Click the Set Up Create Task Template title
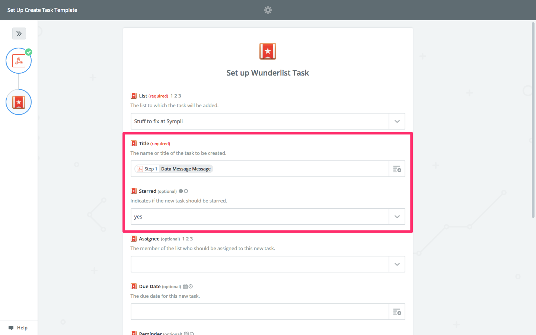This screenshot has height=335, width=536. pos(42,10)
